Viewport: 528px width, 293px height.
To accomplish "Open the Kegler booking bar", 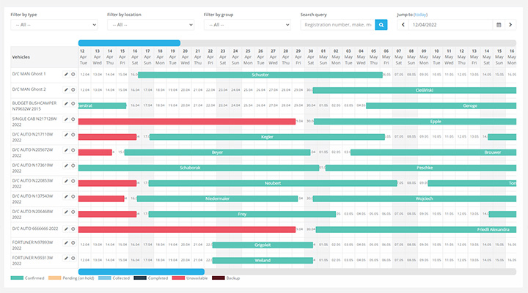I will pyautogui.click(x=268, y=137).
